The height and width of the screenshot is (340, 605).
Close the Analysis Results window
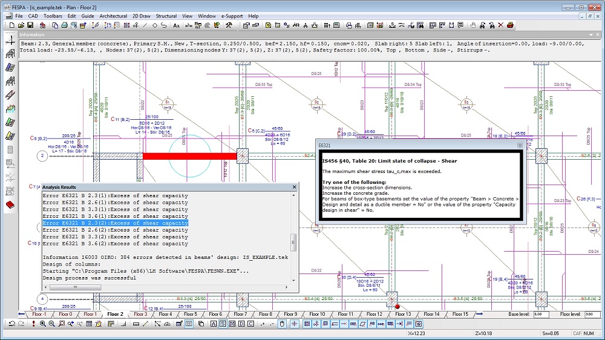coord(295,187)
